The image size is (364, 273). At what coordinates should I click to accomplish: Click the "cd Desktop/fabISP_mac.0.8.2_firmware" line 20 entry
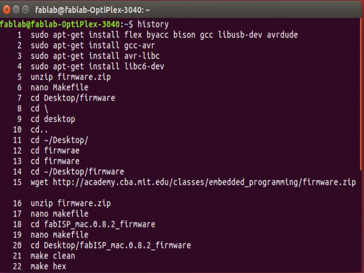(111, 245)
